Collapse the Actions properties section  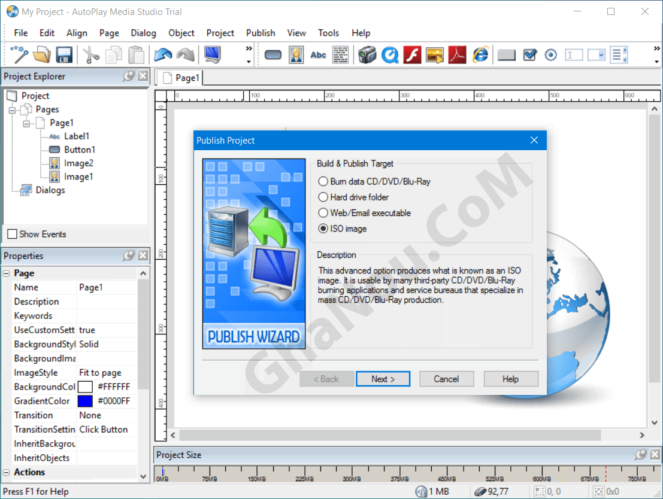tap(7, 473)
